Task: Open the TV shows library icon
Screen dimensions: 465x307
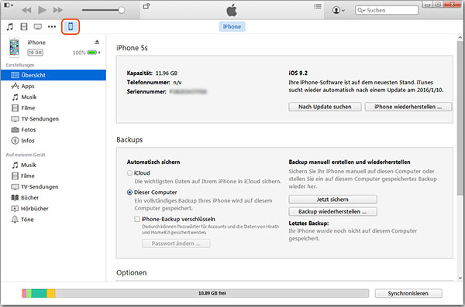Action: coord(38,26)
